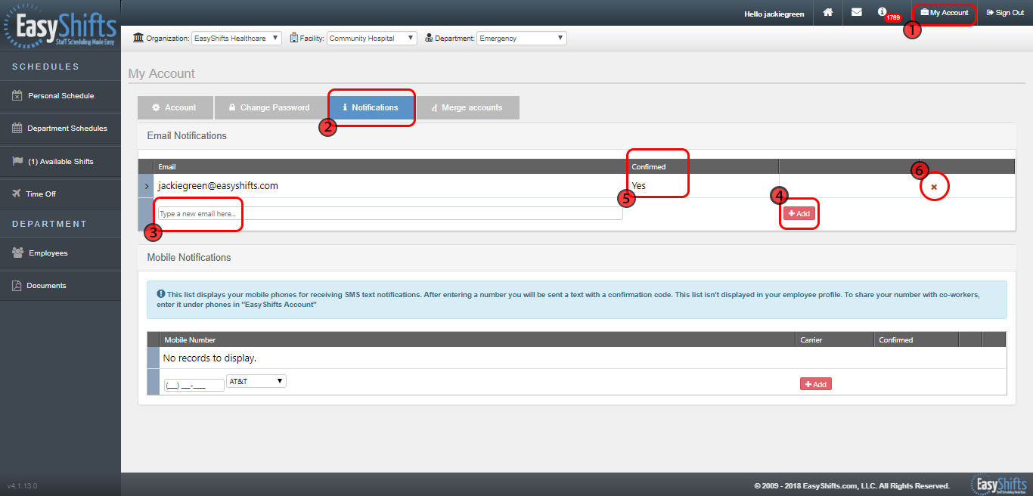Select the Notifications tab

click(x=371, y=107)
